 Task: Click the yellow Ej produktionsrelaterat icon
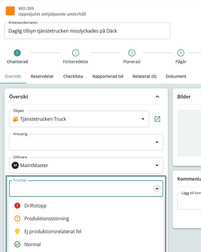17,231
